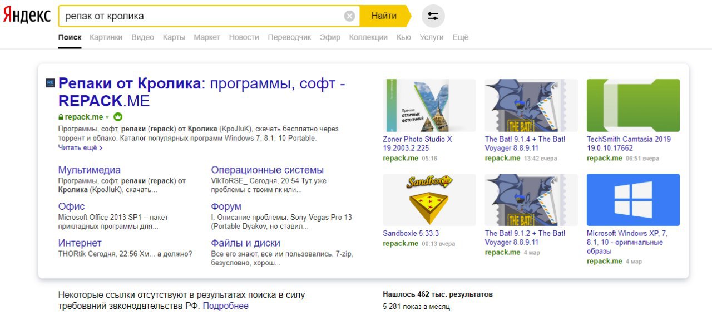This screenshot has width=712, height=315.
Task: Open the Новости tab
Action: click(244, 37)
